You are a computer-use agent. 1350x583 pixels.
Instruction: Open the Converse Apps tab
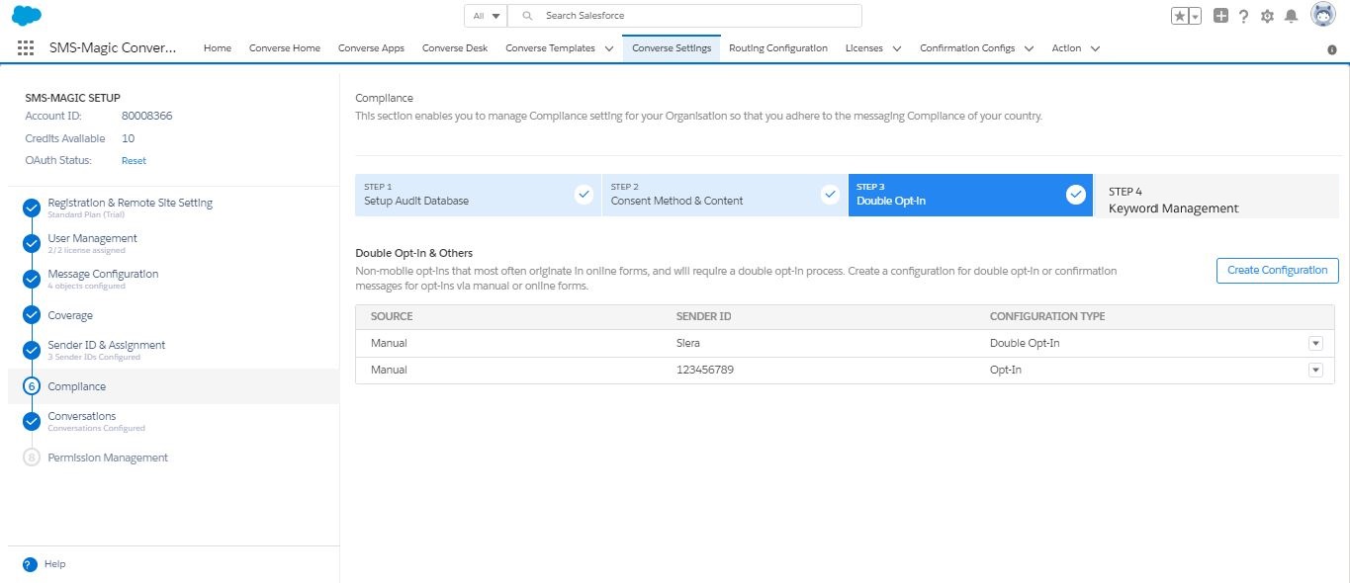click(x=371, y=47)
